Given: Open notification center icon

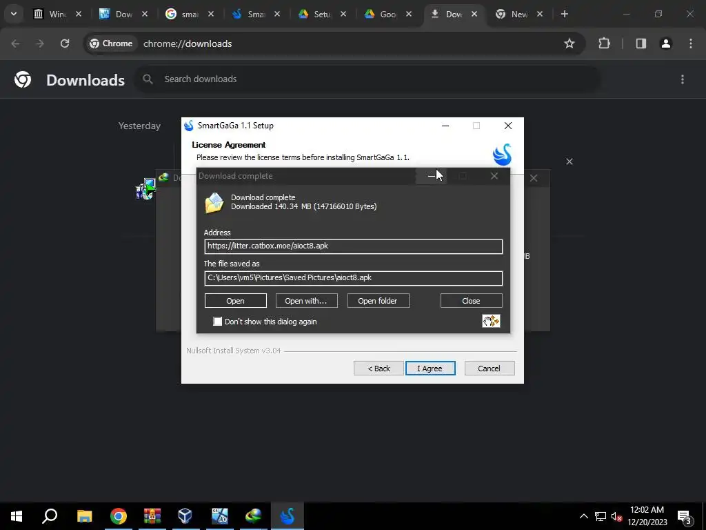Looking at the screenshot, I should click(685, 517).
